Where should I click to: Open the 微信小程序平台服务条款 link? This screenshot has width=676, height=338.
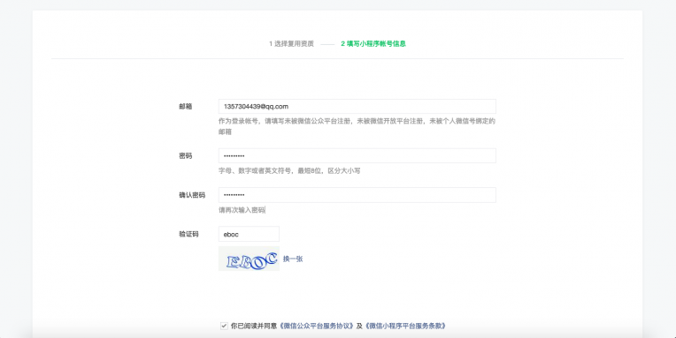[x=405, y=326]
